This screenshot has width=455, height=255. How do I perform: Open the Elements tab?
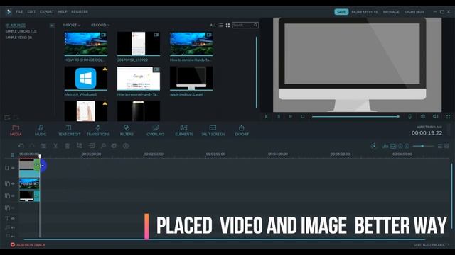click(184, 130)
